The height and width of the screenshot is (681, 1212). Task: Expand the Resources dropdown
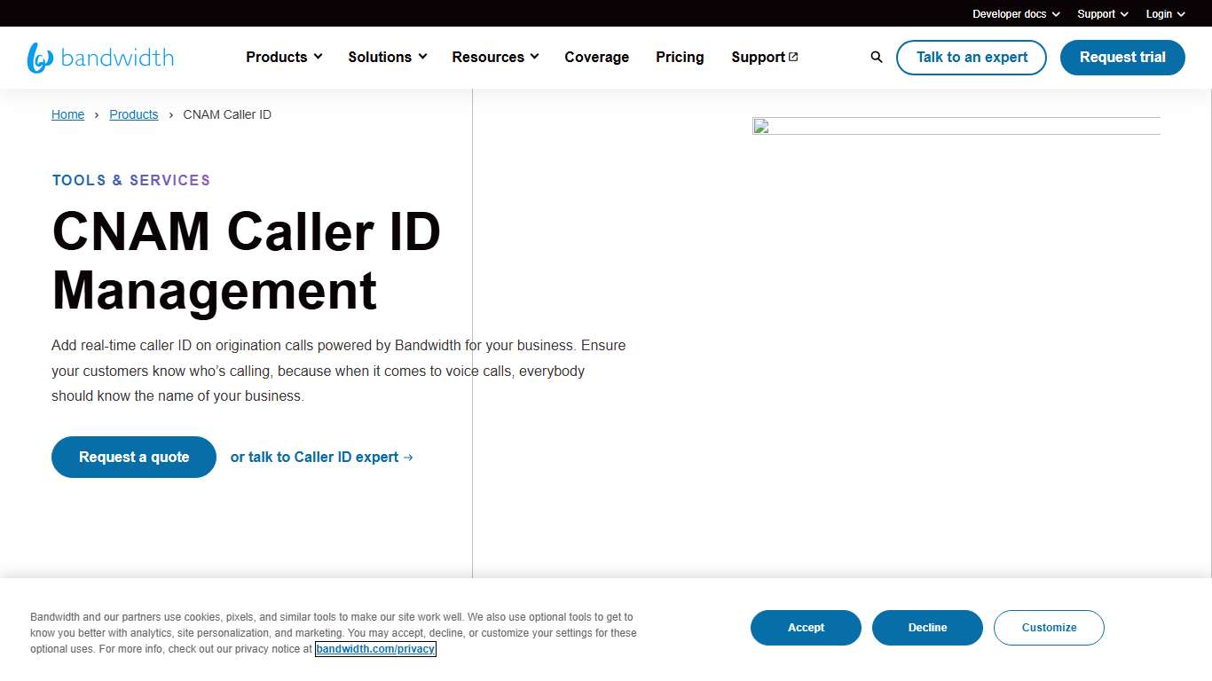(x=494, y=57)
